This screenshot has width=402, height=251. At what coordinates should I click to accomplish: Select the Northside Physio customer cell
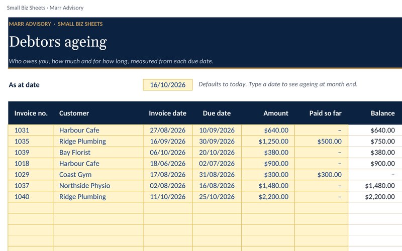pos(98,185)
